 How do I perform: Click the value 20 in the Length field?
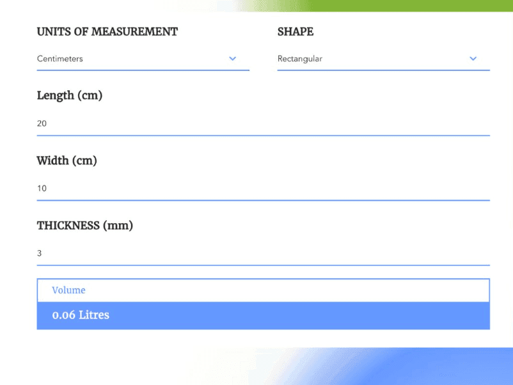pos(42,123)
